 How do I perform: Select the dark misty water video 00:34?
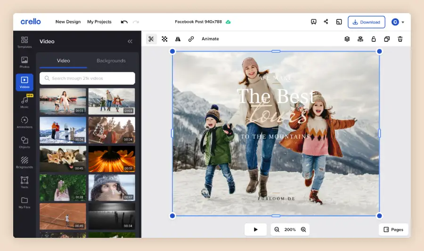click(x=112, y=217)
